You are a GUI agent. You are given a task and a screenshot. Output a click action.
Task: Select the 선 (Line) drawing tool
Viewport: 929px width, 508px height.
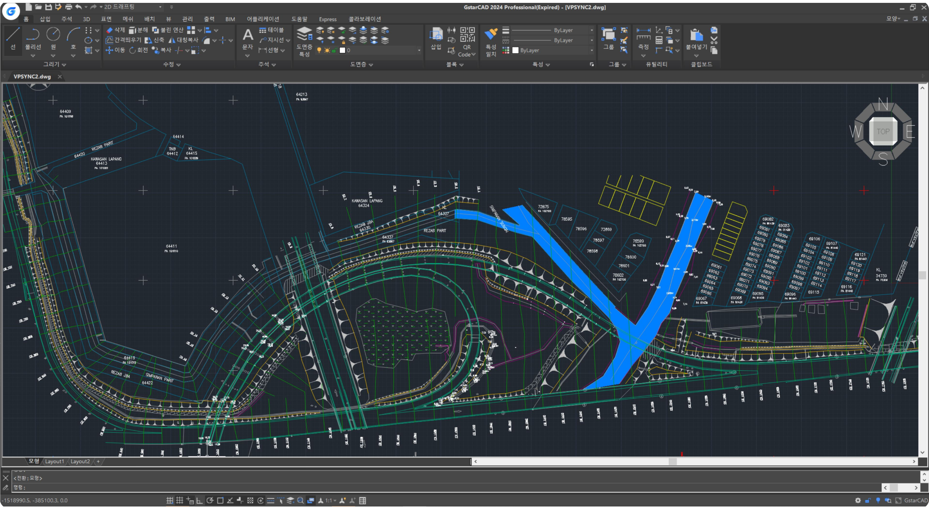coord(13,38)
